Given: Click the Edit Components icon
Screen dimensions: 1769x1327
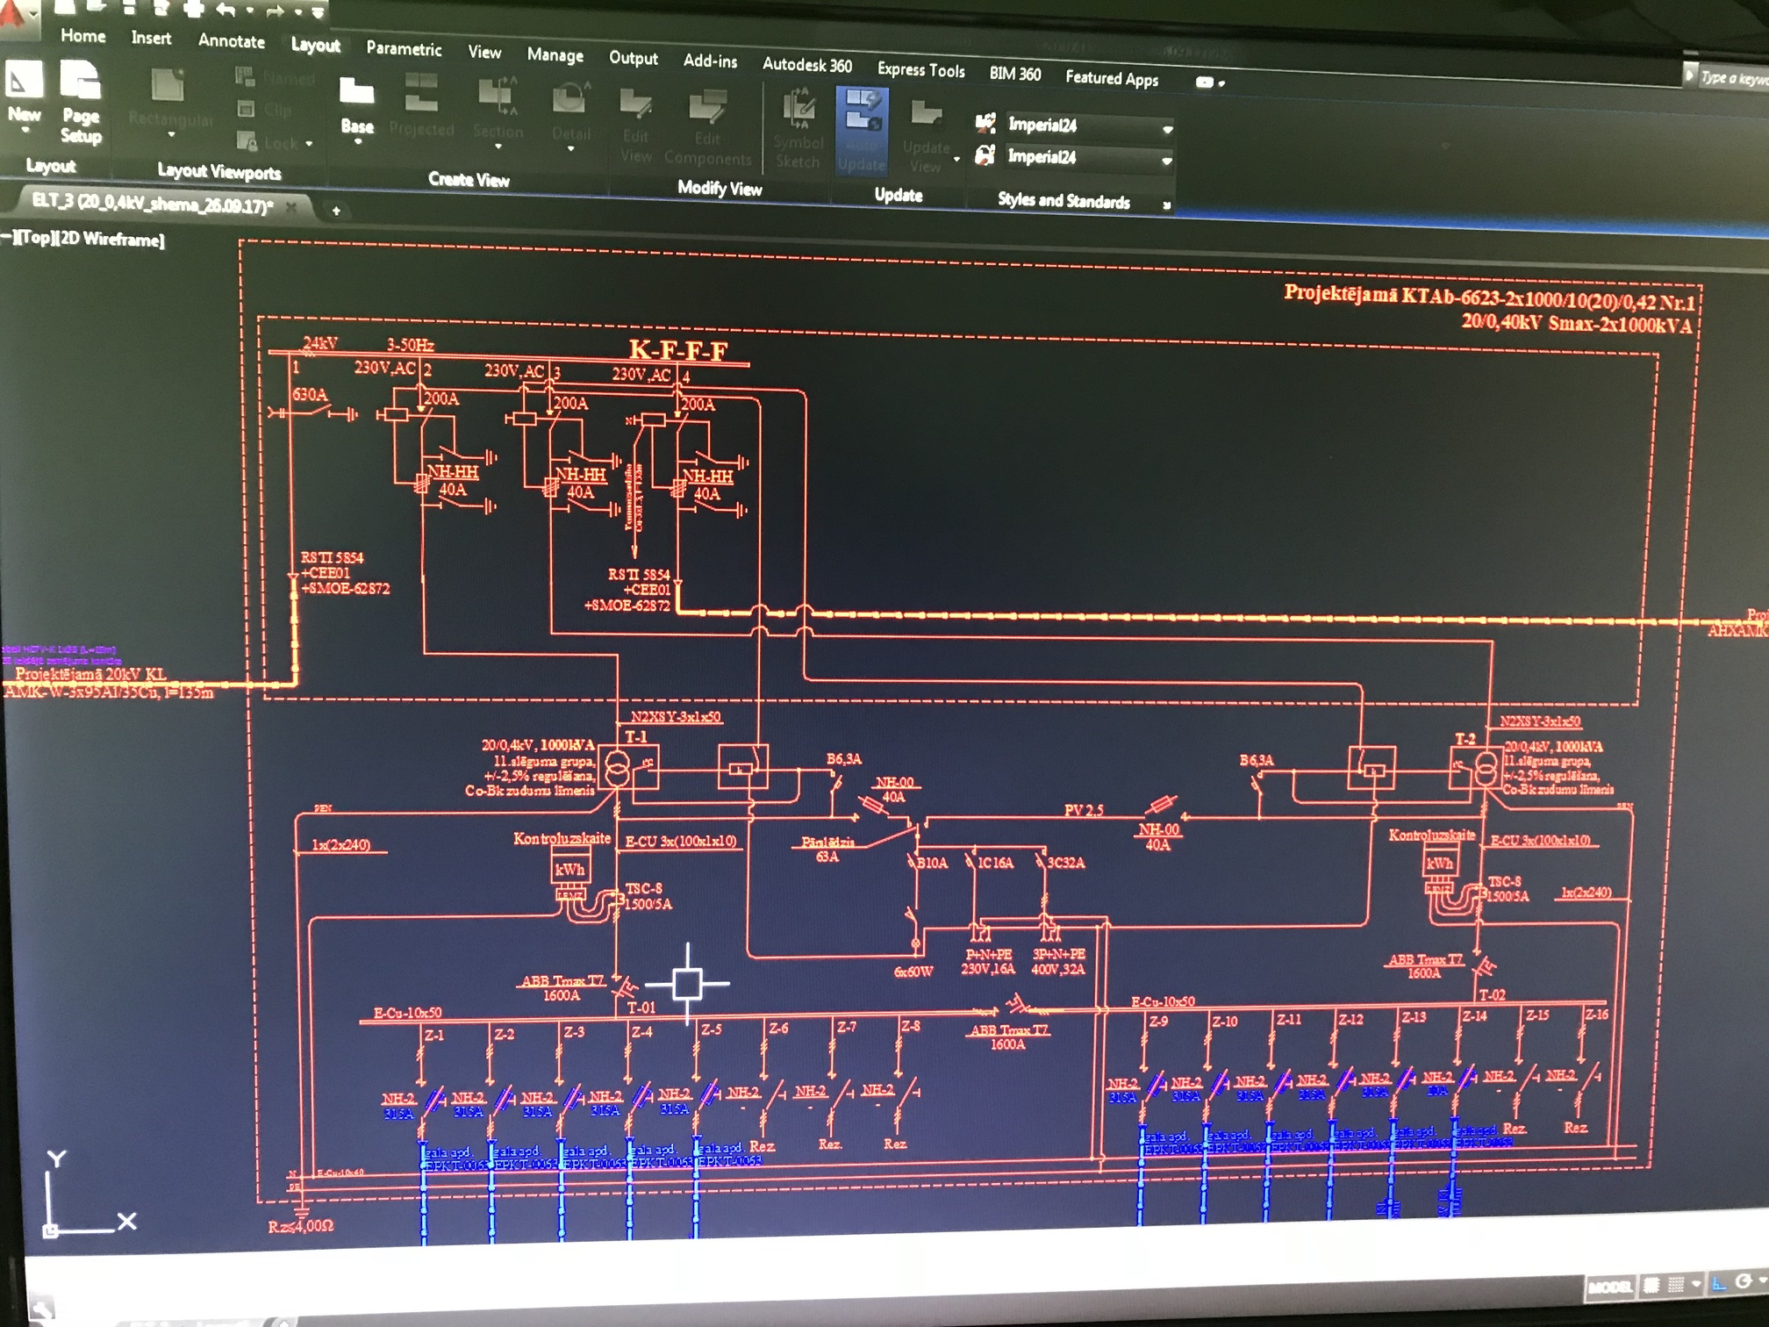Looking at the screenshot, I should (707, 107).
